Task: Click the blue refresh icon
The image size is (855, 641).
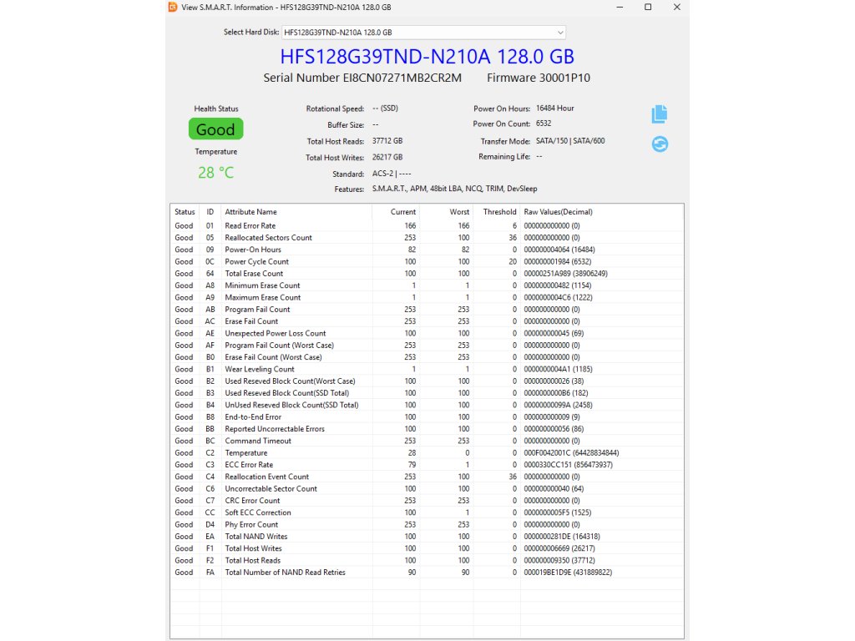Action: pyautogui.click(x=660, y=144)
